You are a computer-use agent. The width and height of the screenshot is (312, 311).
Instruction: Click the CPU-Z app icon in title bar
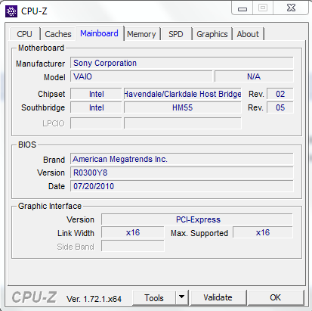pyautogui.click(x=11, y=11)
